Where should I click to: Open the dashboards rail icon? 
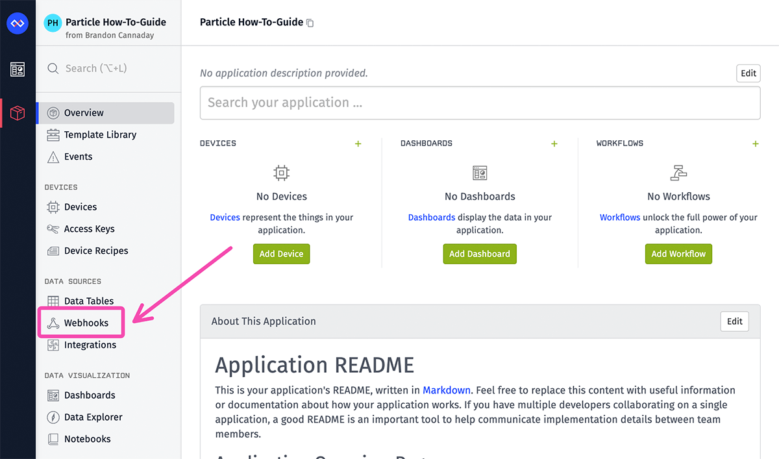click(18, 69)
